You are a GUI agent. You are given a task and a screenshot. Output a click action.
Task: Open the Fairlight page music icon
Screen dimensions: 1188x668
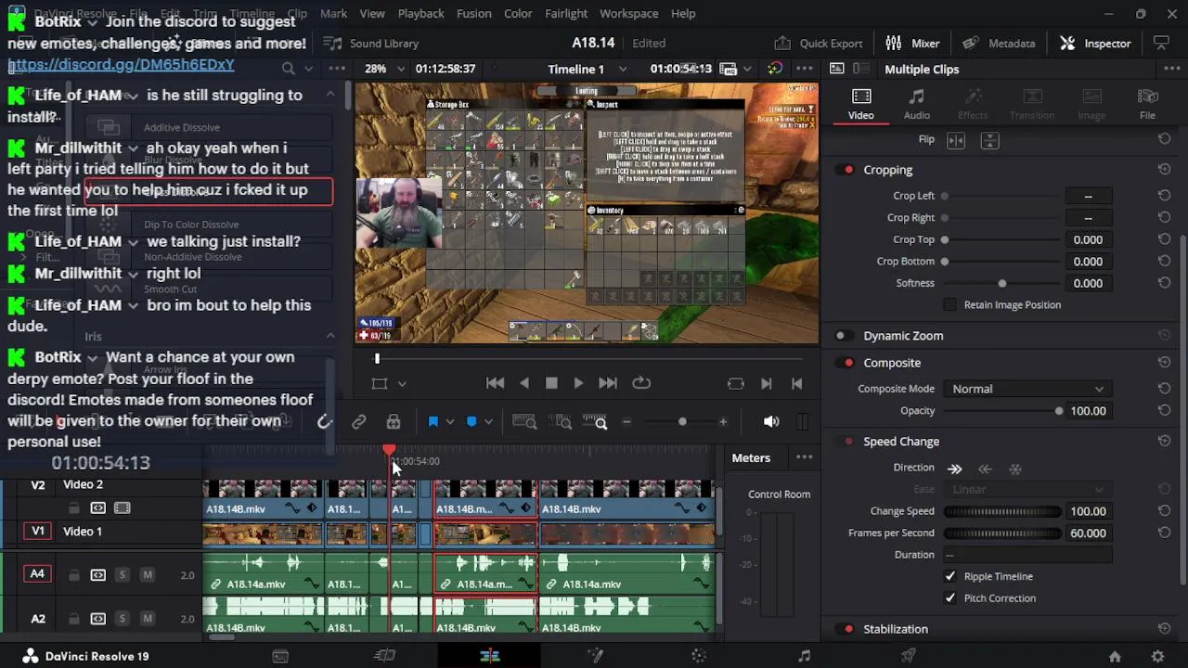(x=805, y=656)
